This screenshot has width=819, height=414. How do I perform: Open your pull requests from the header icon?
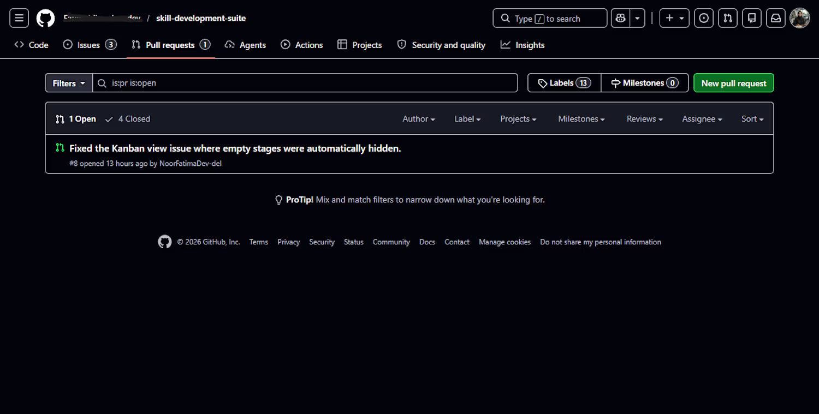pyautogui.click(x=728, y=18)
